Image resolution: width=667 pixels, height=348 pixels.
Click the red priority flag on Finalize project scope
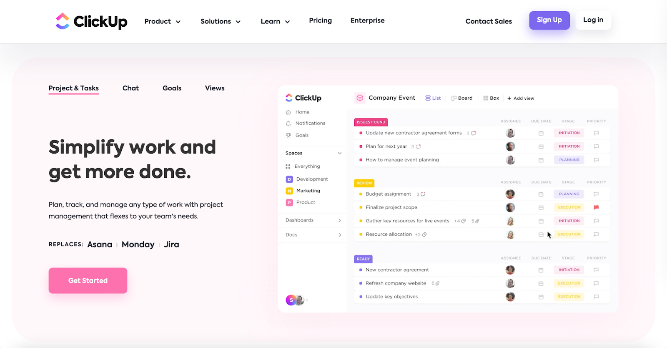coord(596,207)
